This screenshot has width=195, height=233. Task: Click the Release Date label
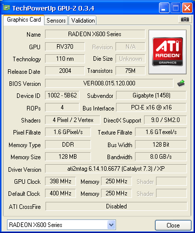click(x=24, y=72)
